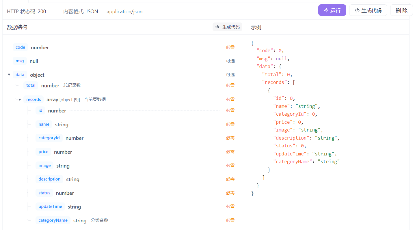Image resolution: width=413 pixels, height=231 pixels.
Task: Select the categoryId field tag
Action: (49, 138)
